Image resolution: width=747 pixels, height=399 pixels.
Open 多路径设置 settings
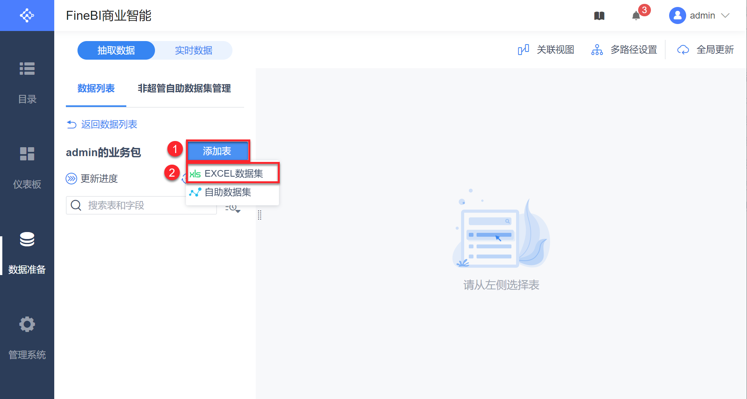(x=624, y=50)
